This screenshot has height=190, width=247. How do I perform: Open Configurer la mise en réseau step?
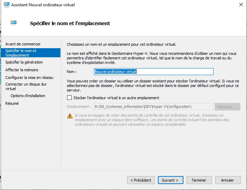29,78
